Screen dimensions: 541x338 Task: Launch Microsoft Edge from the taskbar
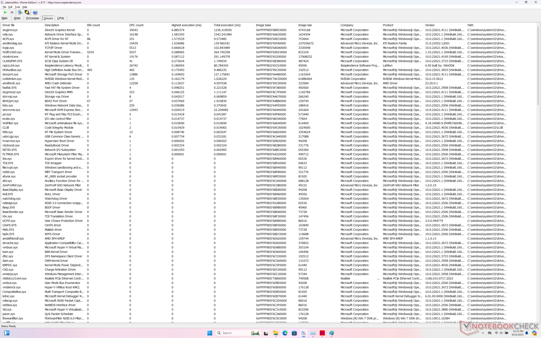point(285,333)
